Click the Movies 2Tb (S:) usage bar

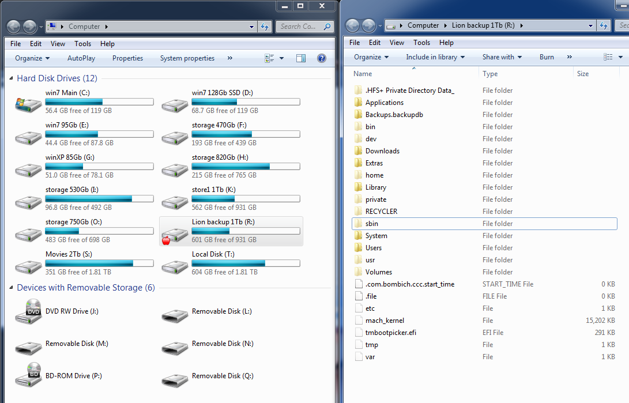(100, 263)
